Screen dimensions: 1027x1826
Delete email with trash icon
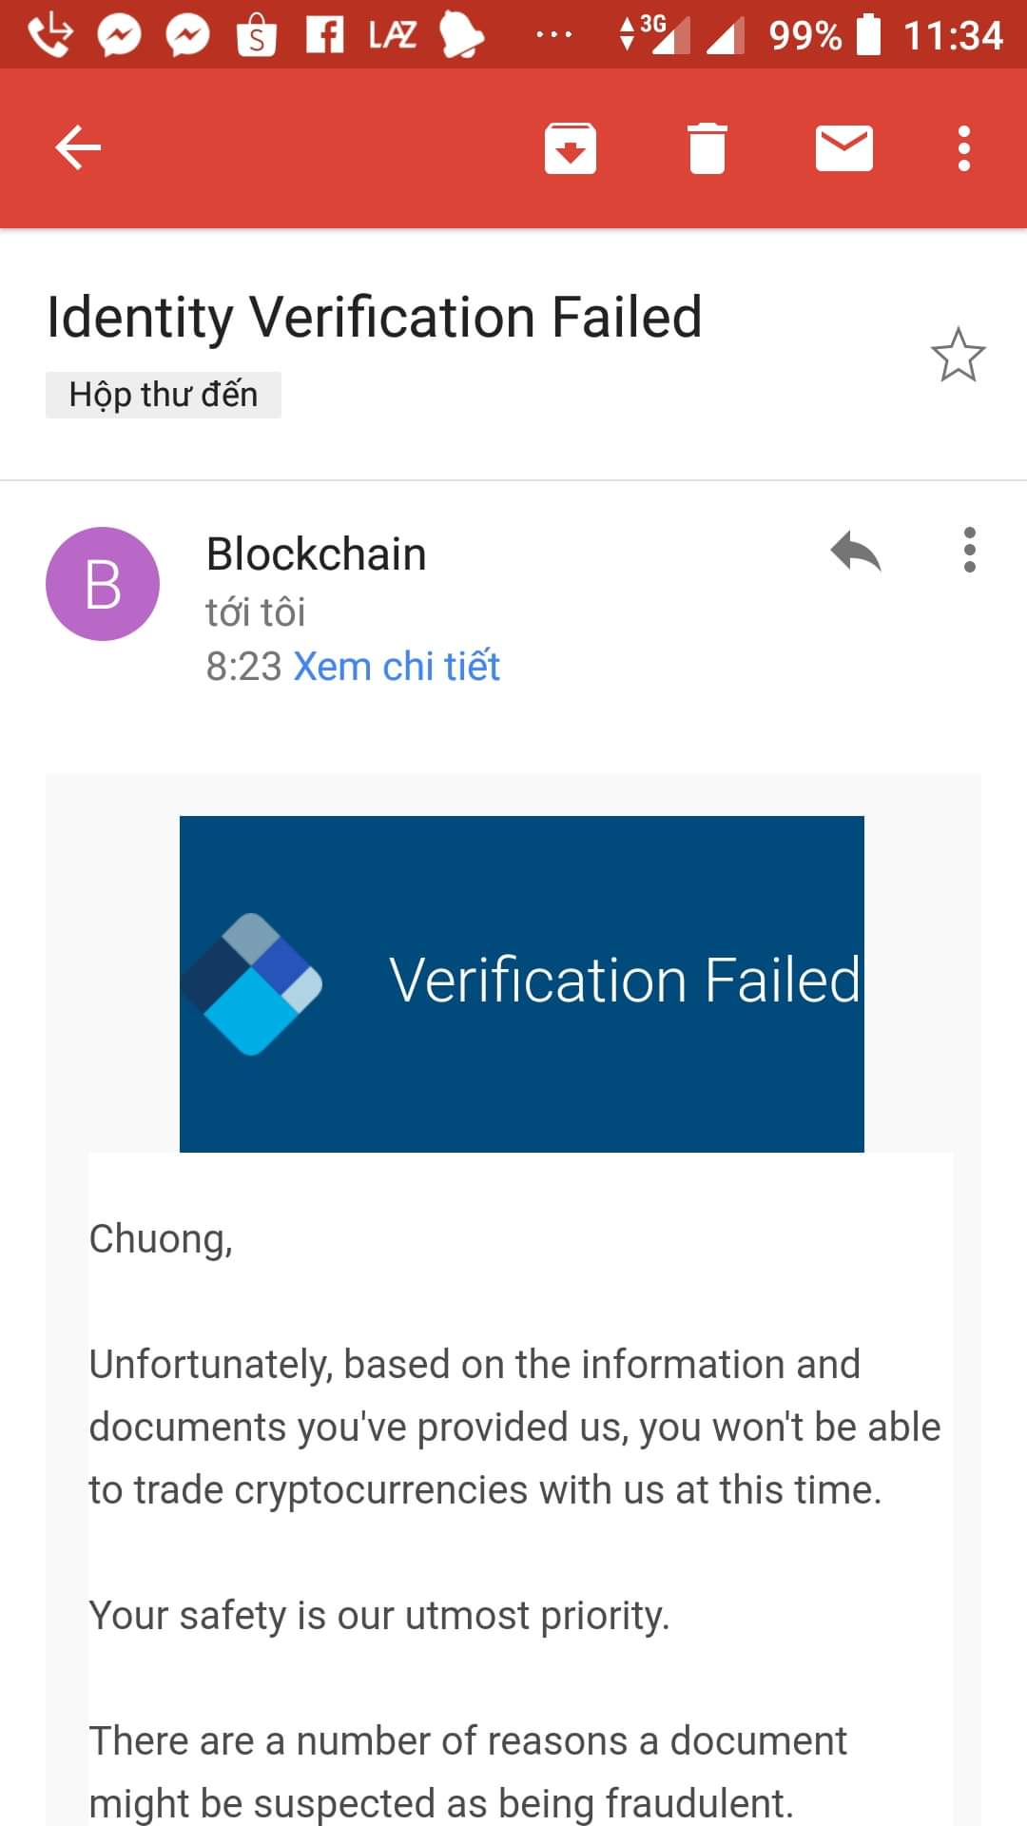(707, 148)
